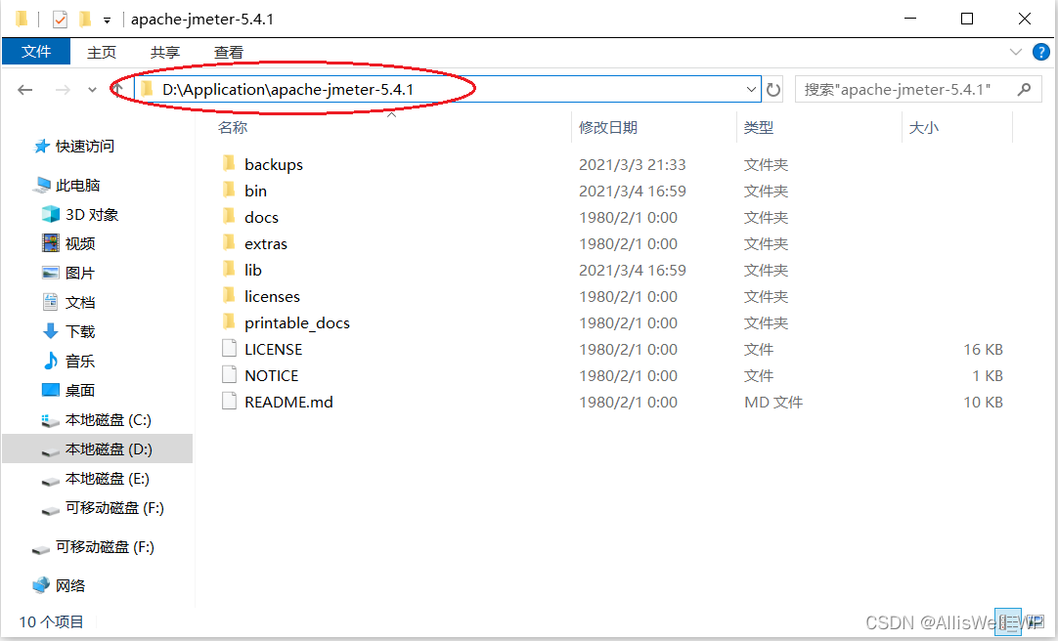Click the backups date 2021/3/3 21:33

(633, 164)
